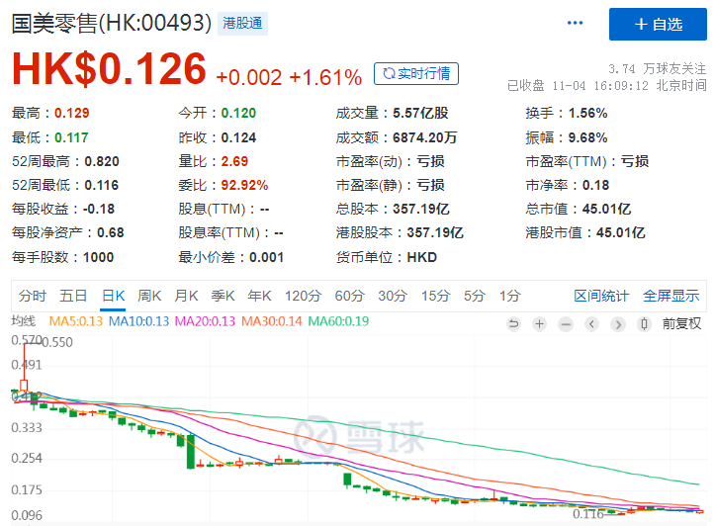Click the 换手 value 1.56%
This screenshot has height=526, width=715.
tap(587, 113)
